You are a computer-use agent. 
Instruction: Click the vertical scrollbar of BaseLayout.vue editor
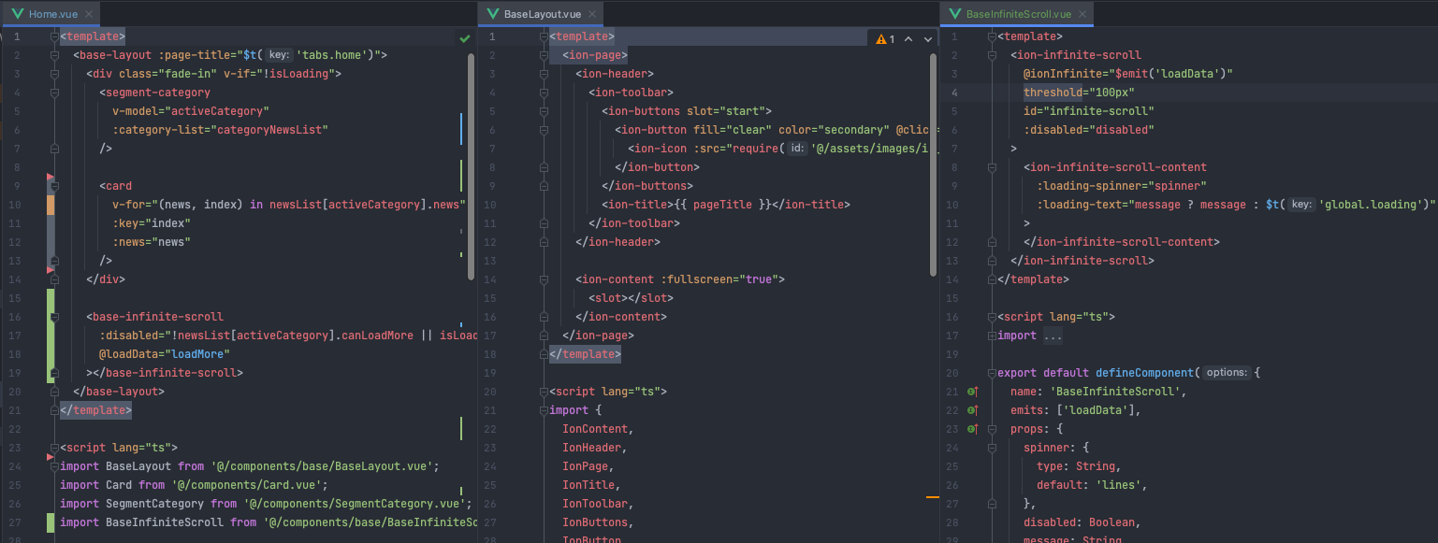(933, 164)
